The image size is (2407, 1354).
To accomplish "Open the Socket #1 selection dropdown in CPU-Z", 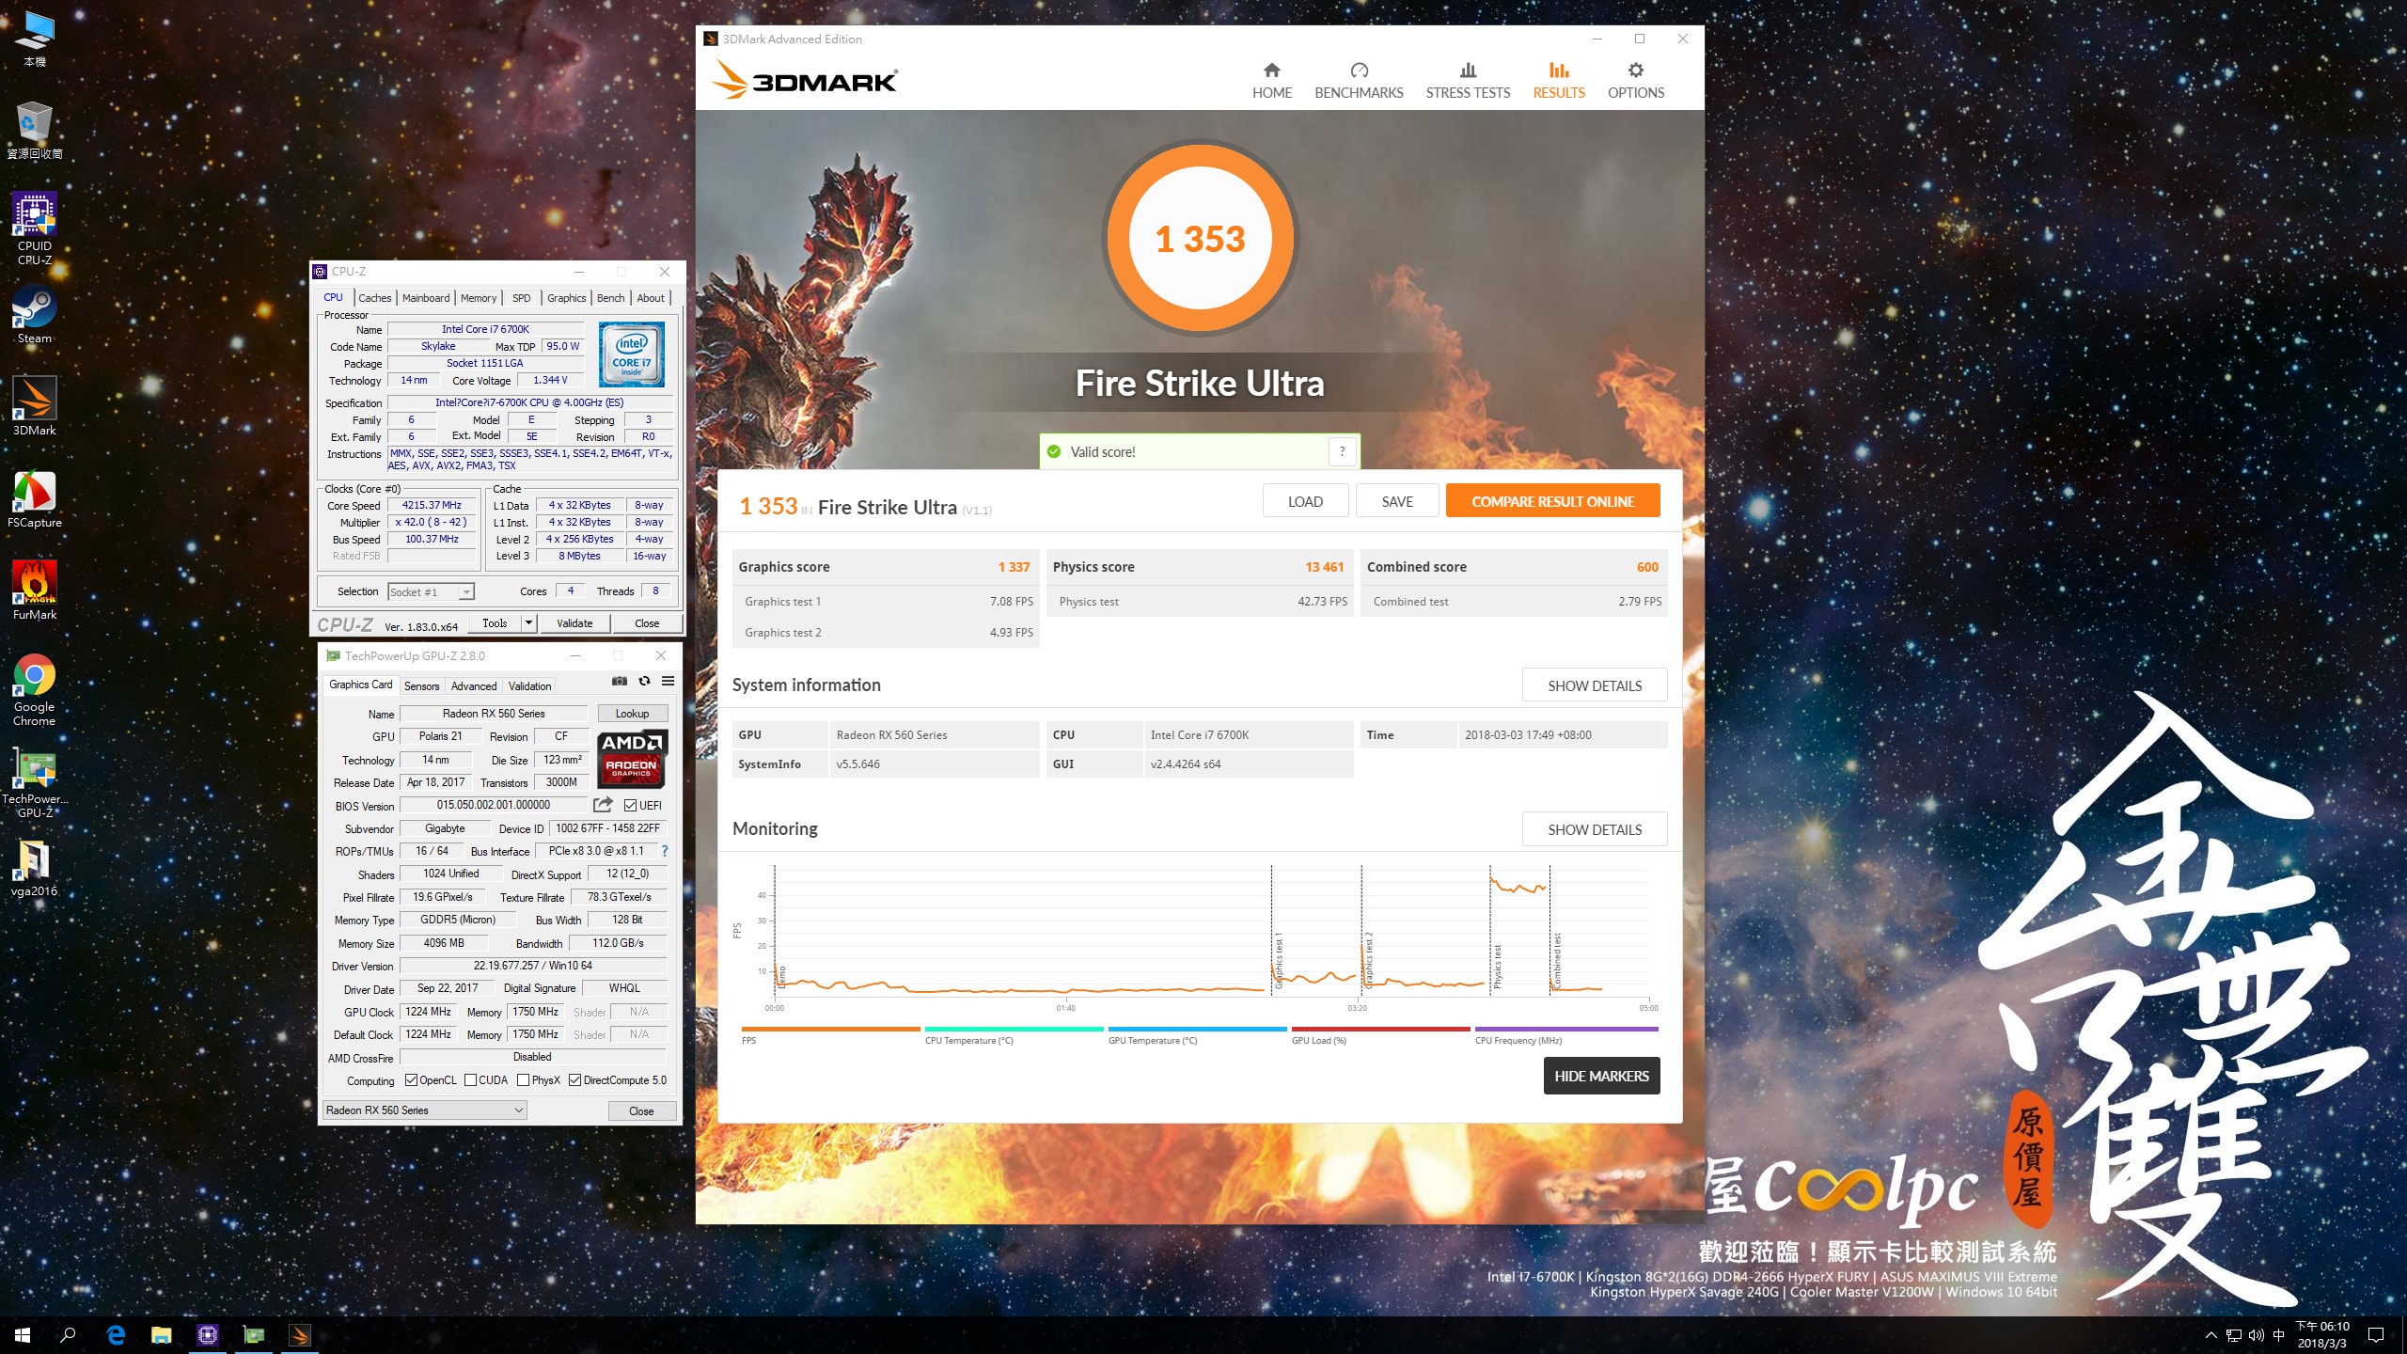I will coord(432,591).
